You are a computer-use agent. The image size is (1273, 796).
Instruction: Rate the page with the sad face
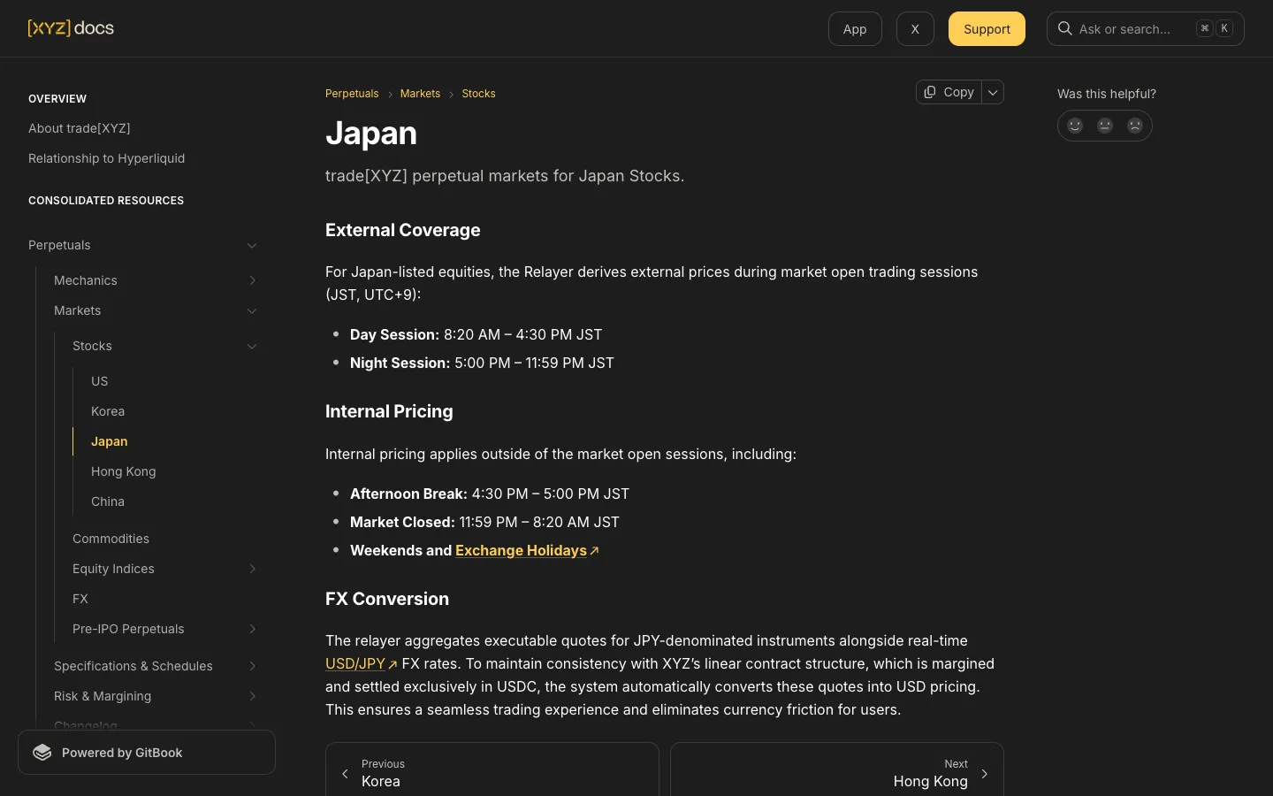[1135, 126]
